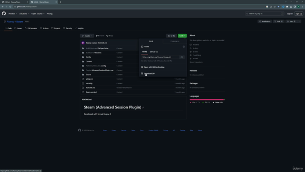Open the Projects tab
This screenshot has width=305, height=172.
56,28
